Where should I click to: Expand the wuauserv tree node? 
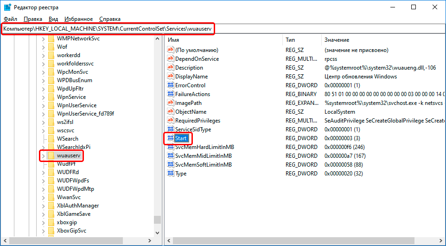pos(43,155)
